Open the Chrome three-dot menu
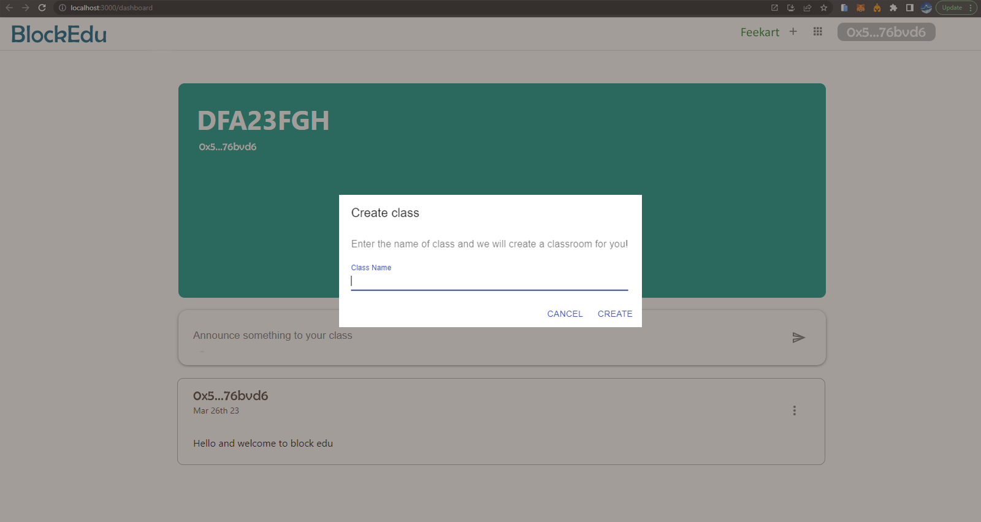 [971, 8]
